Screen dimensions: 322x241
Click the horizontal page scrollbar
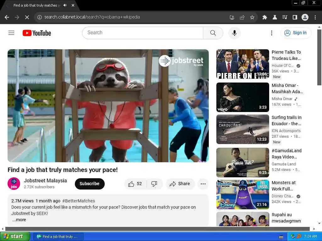coord(158,229)
